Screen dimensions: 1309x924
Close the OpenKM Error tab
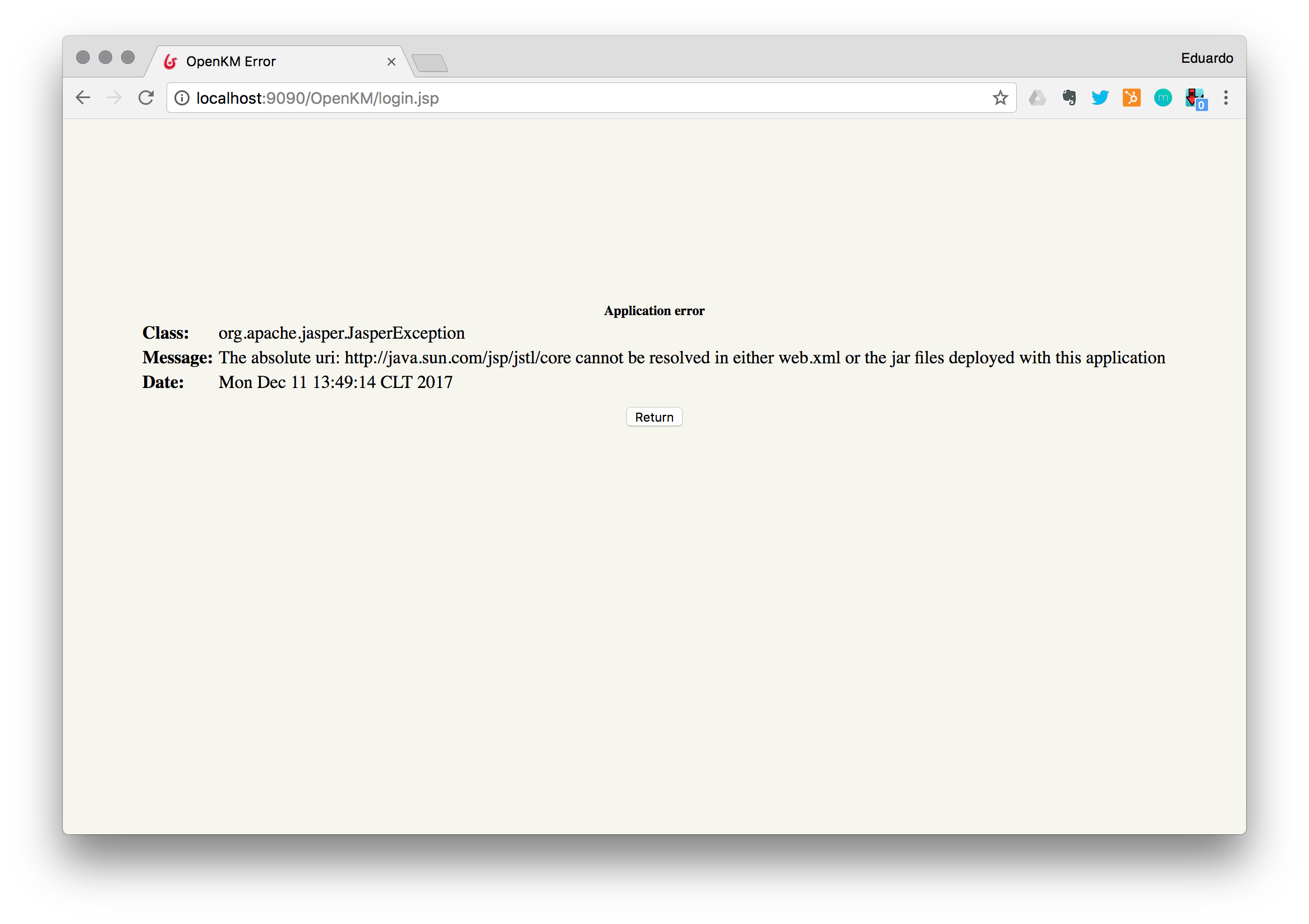click(391, 62)
